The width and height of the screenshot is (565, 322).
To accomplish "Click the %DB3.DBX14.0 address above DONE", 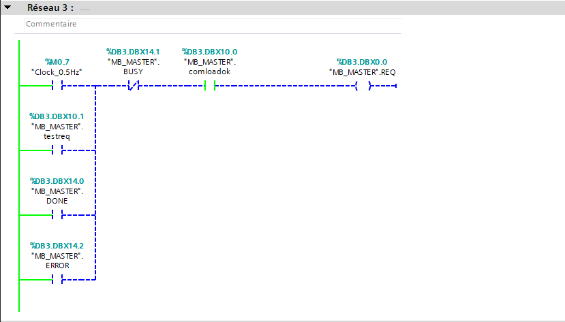I will [57, 180].
